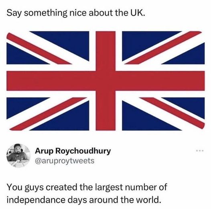This screenshot has height=209, width=211.
Task: Open the three-dot more options menu
Action: pos(200,150)
